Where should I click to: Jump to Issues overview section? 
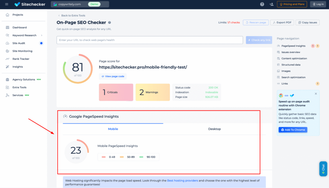click(x=290, y=52)
